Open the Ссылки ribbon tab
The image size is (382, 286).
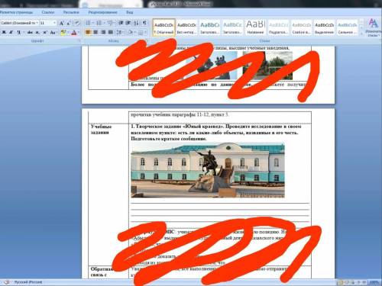coord(48,12)
